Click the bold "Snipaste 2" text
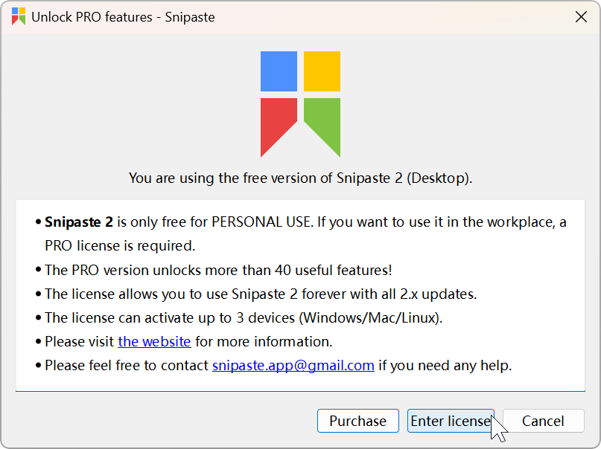Image resolution: width=601 pixels, height=449 pixels. click(x=78, y=222)
